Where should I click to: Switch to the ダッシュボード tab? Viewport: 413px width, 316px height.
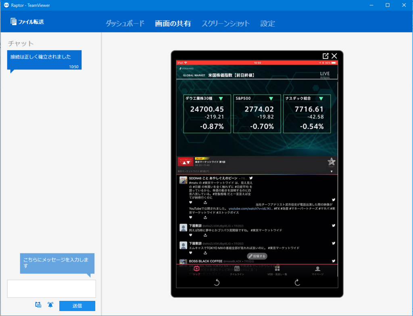125,23
